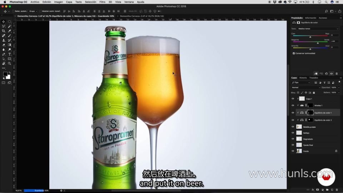Delete adjustment layer via Propiedades trash icon
Image resolution: width=343 pixels, height=193 pixels.
[x=337, y=74]
